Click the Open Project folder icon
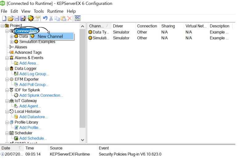The height and width of the screenshot is (159, 243). click(x=10, y=19)
